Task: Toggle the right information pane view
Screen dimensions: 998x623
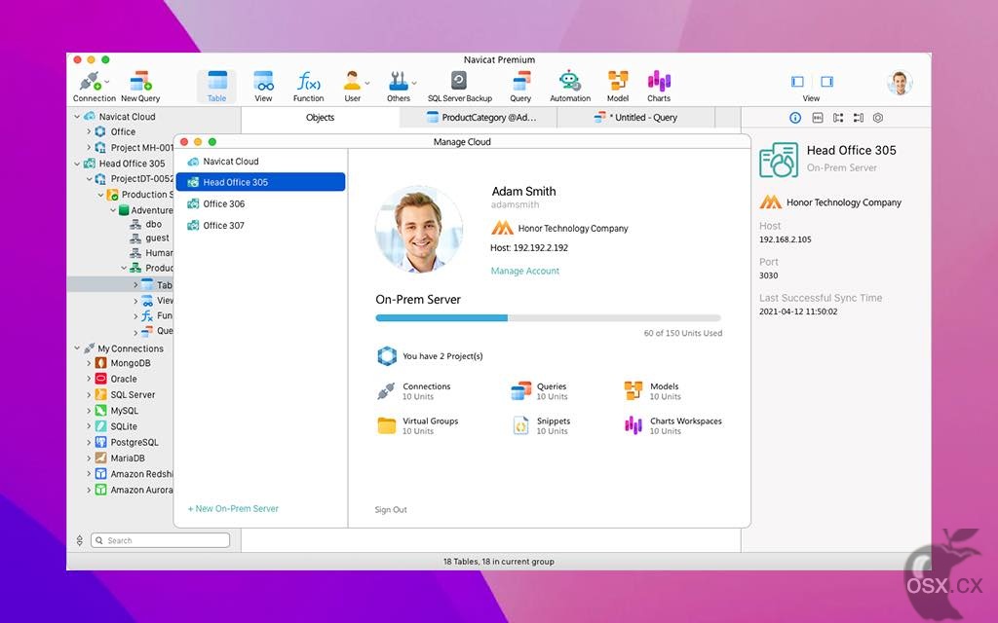Action: tap(826, 82)
